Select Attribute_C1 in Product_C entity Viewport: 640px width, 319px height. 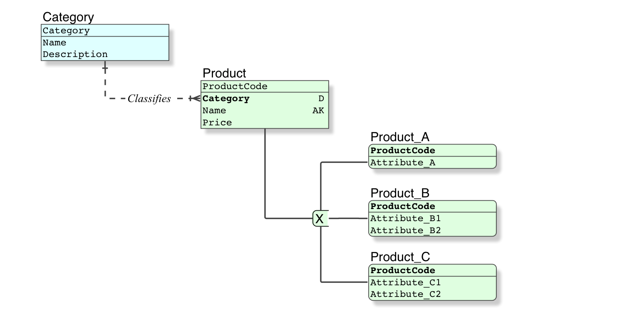(x=406, y=282)
